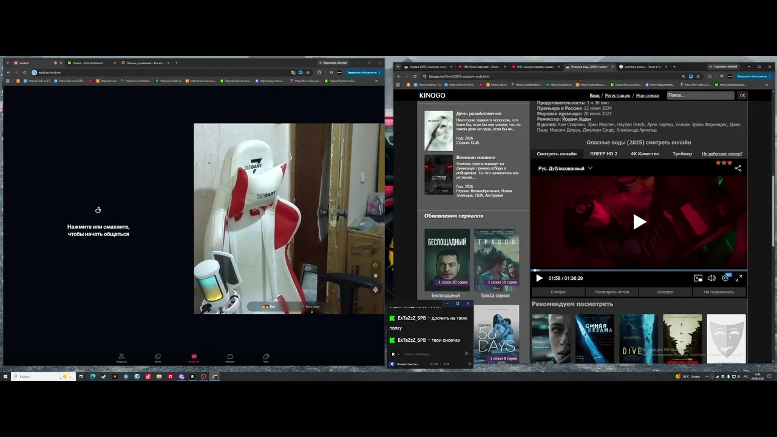The width and height of the screenshot is (777, 437).
Task: Enter fullscreen in the video player
Action: [x=739, y=278]
